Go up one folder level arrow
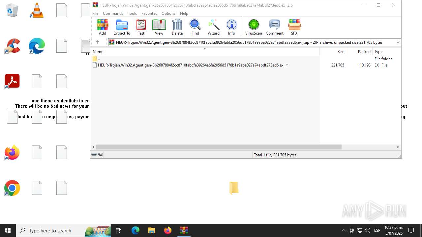 pos(97,42)
